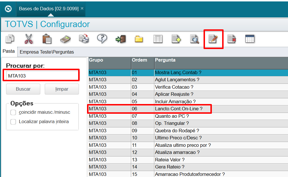Select row Lancto.Cont.On-Line ?
Viewport: 288px width, 177px height.
188,109
